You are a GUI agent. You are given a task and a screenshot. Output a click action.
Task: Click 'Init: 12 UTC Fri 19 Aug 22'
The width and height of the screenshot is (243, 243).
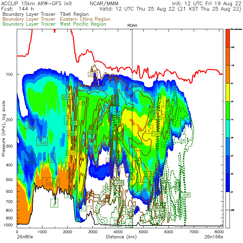tap(207, 3)
